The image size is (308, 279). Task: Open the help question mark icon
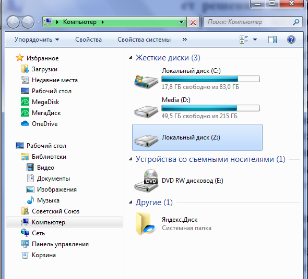291,40
